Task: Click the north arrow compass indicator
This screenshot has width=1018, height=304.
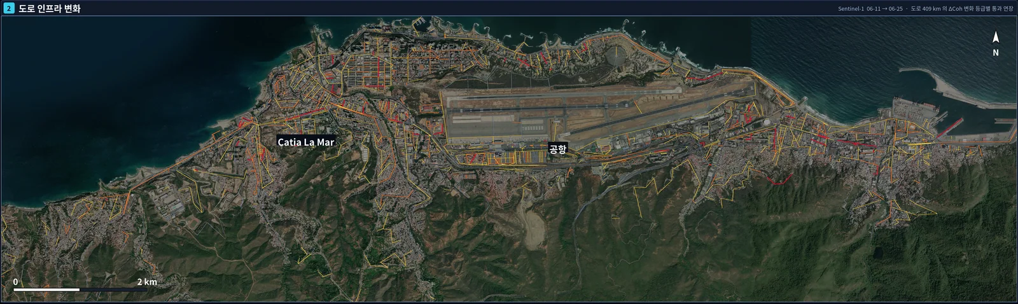Action: [x=996, y=44]
